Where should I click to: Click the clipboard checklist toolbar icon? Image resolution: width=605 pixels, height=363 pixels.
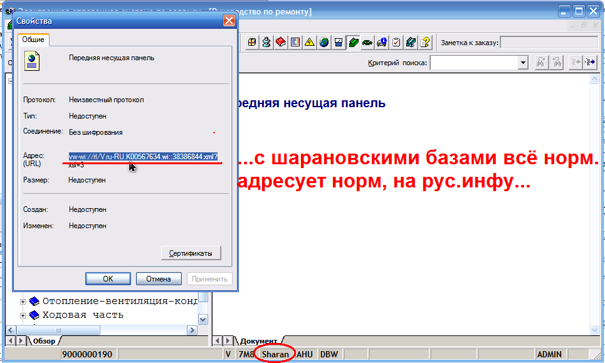click(396, 43)
